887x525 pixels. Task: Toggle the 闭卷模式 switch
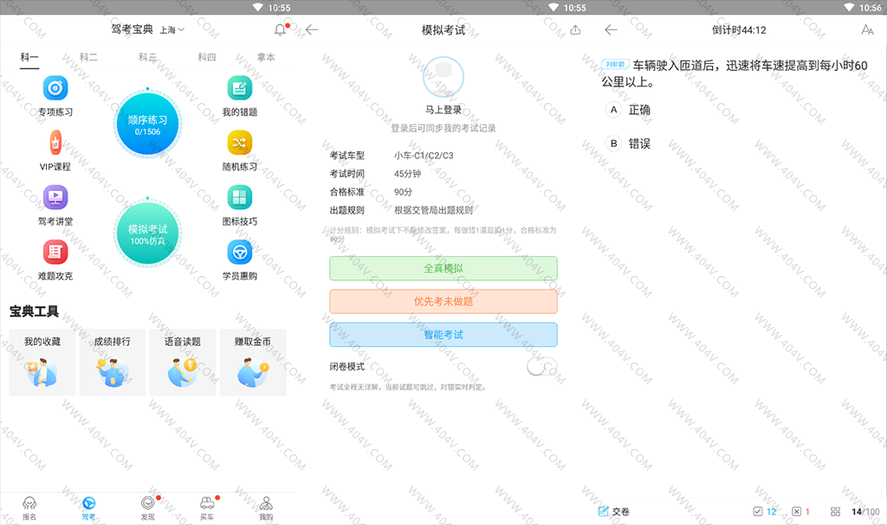(x=542, y=367)
